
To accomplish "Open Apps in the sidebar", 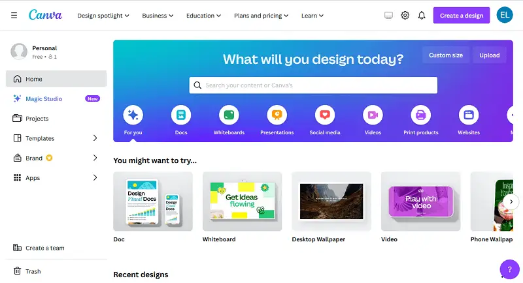I will click(56, 177).
